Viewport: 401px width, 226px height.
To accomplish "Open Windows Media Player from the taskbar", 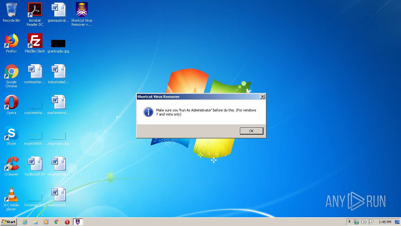I will 46,222.
